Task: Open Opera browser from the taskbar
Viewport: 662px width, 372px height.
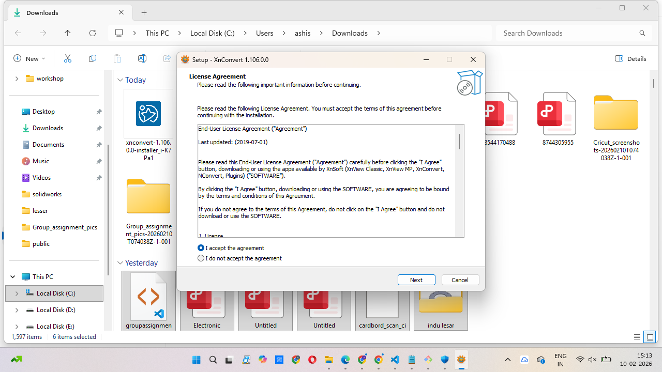Action: [312, 360]
